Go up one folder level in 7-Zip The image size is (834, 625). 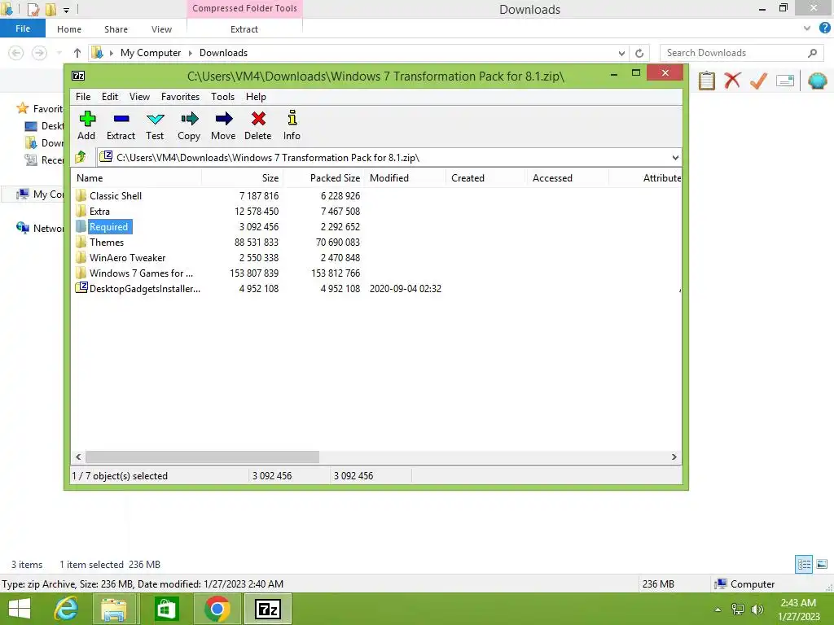81,157
